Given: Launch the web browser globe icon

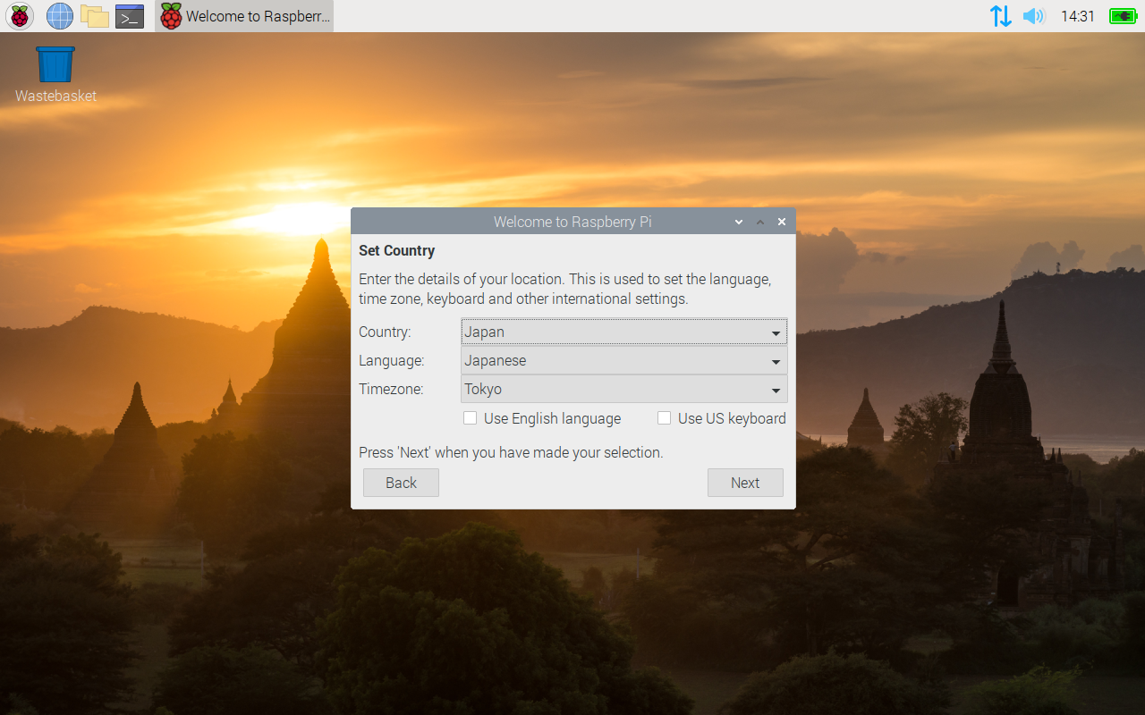Looking at the screenshot, I should coord(60,16).
